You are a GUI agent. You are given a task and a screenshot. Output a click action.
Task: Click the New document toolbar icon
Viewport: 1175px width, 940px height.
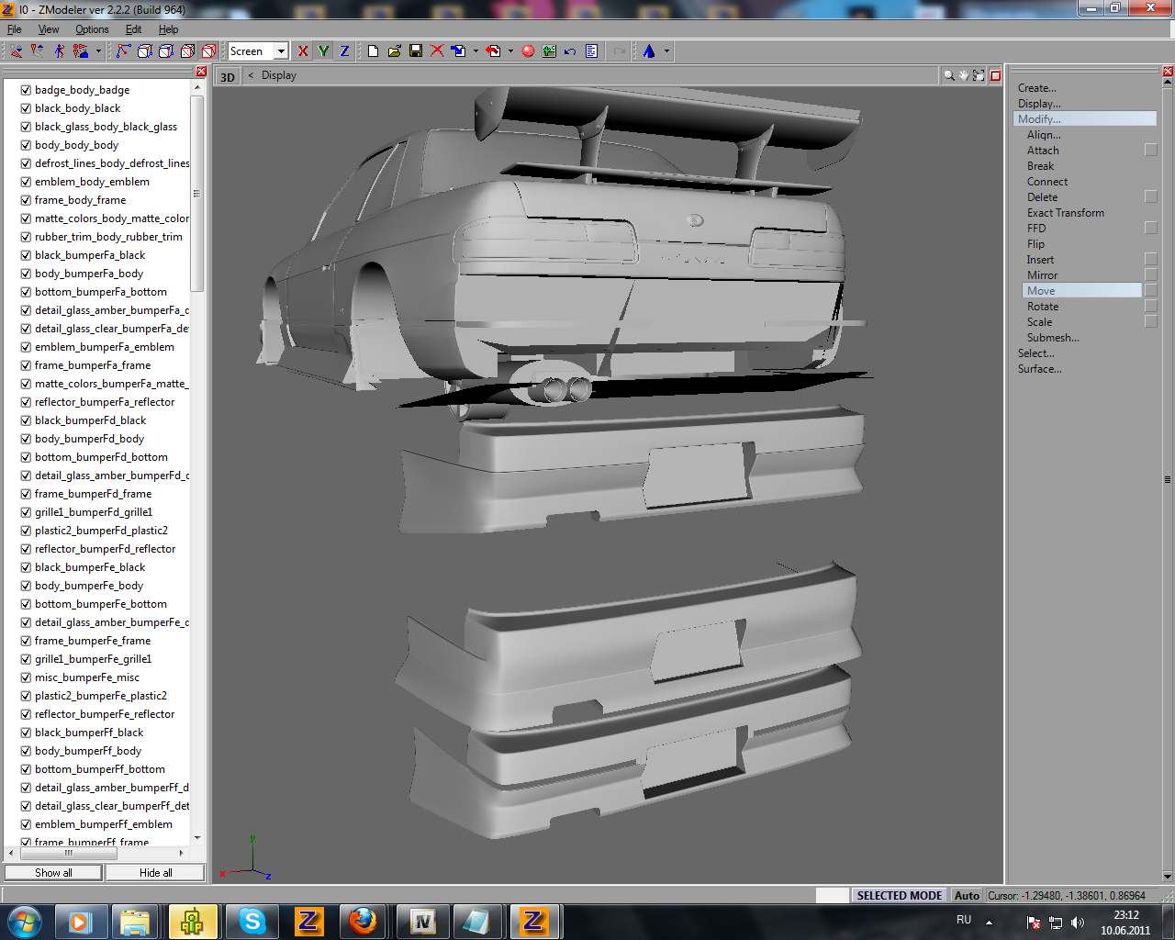click(x=373, y=51)
